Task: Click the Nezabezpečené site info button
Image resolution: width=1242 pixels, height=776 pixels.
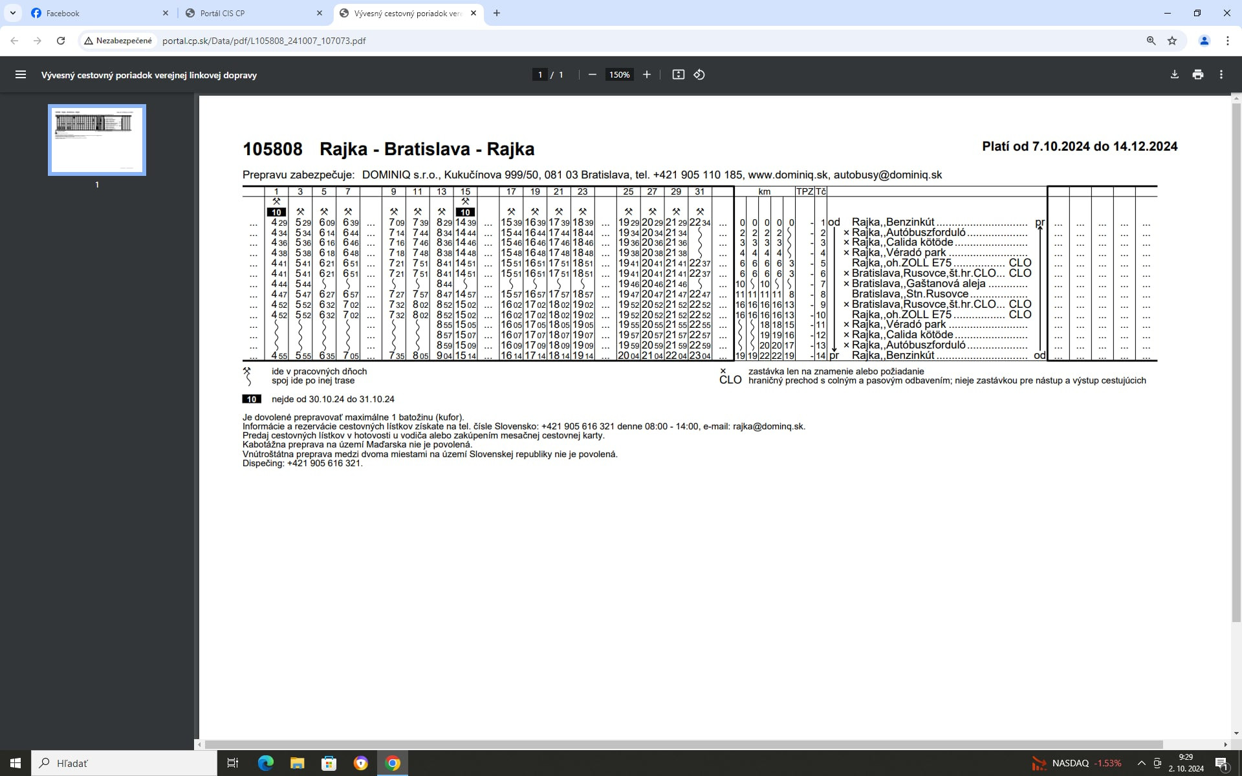Action: coord(118,40)
